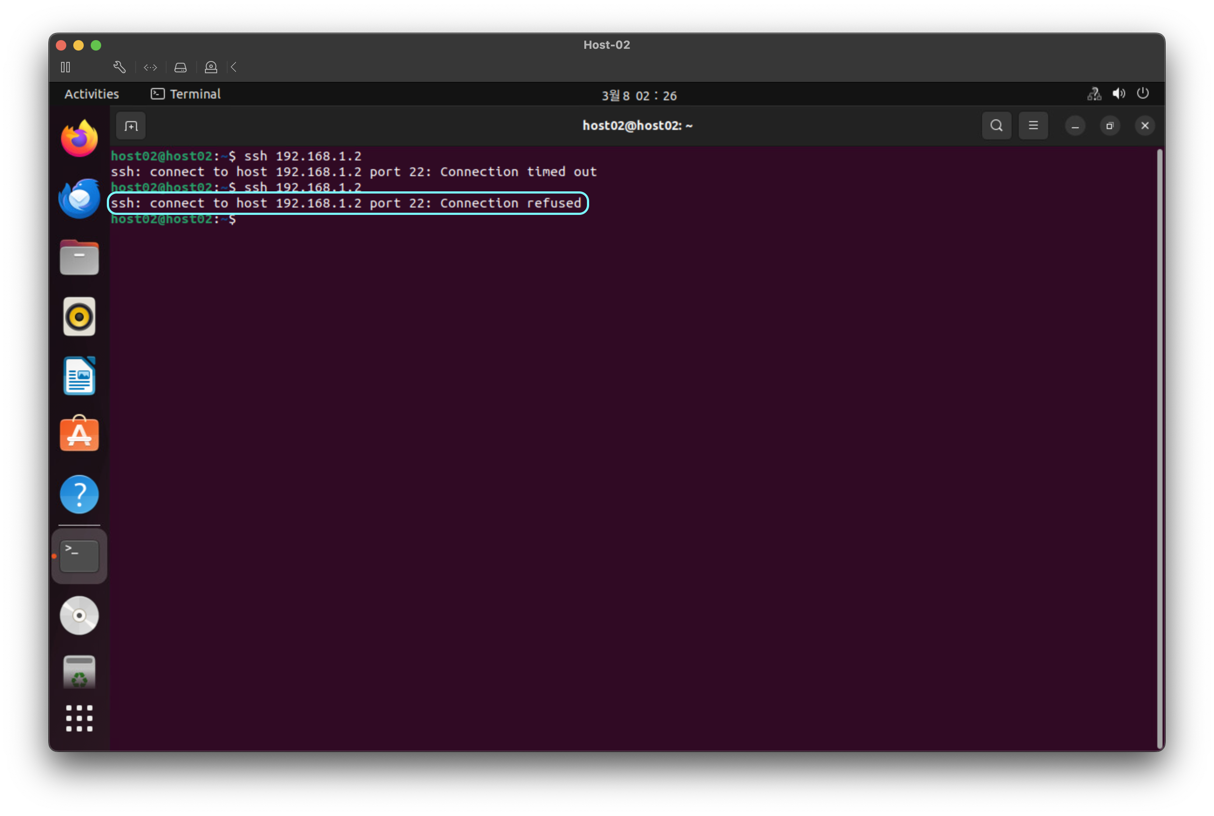Click the terminal vertical scrollbar
This screenshot has height=816, width=1214.
click(1159, 448)
